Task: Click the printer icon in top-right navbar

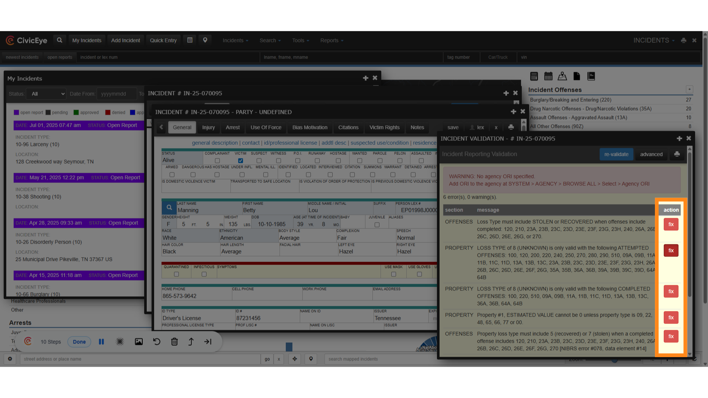Action: (x=684, y=41)
